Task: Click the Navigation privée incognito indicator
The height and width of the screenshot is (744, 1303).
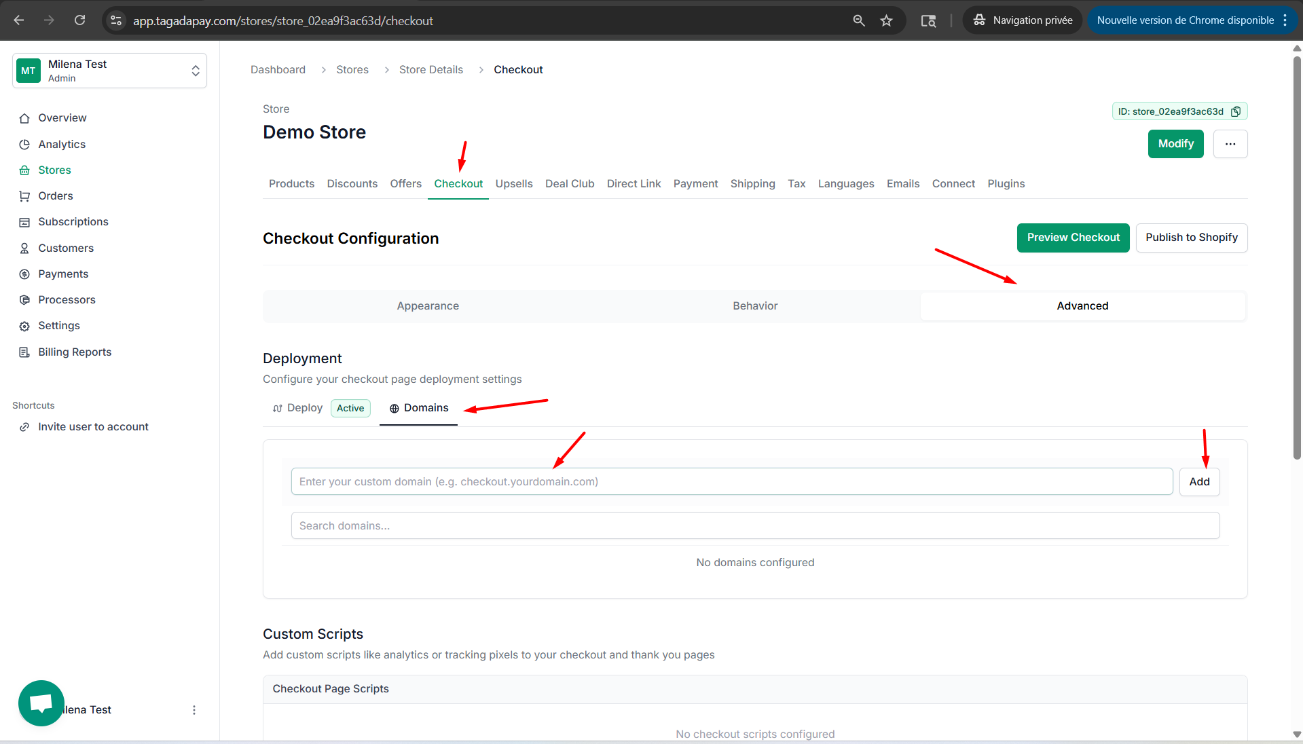Action: (x=1023, y=20)
